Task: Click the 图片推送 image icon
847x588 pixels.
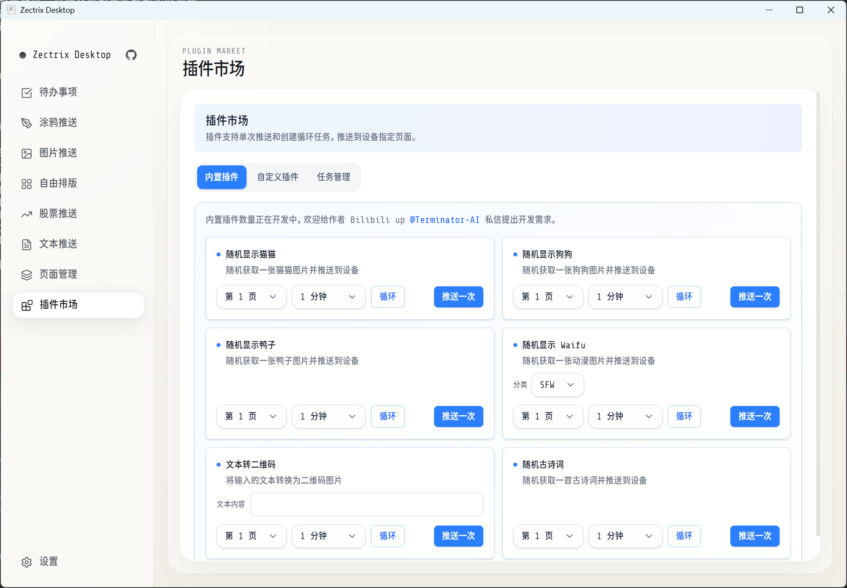Action: click(26, 153)
